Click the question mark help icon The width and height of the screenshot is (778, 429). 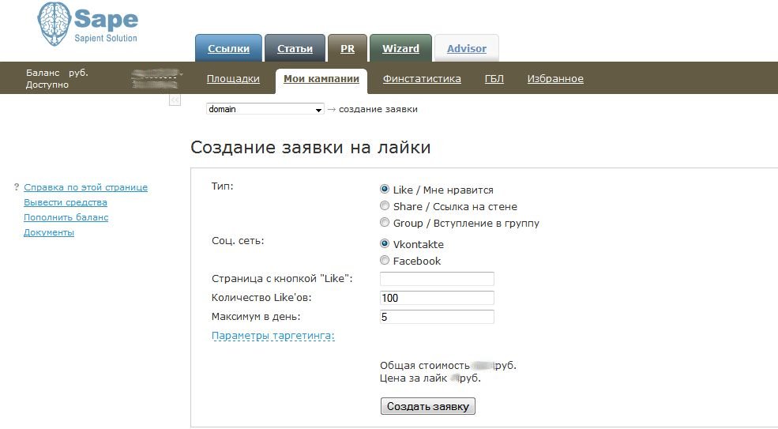(17, 187)
